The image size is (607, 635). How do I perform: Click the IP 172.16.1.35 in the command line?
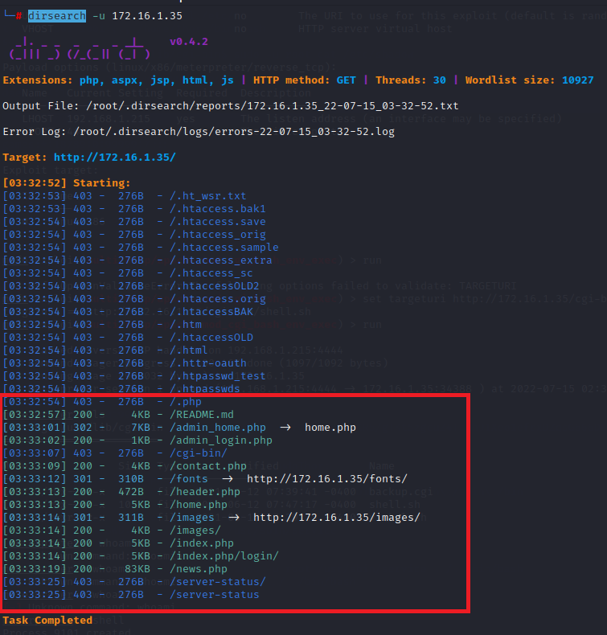147,16
